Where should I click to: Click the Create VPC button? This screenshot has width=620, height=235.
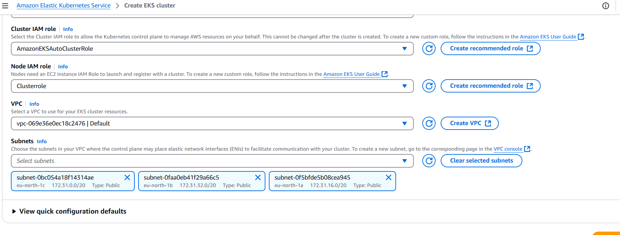[470, 123]
